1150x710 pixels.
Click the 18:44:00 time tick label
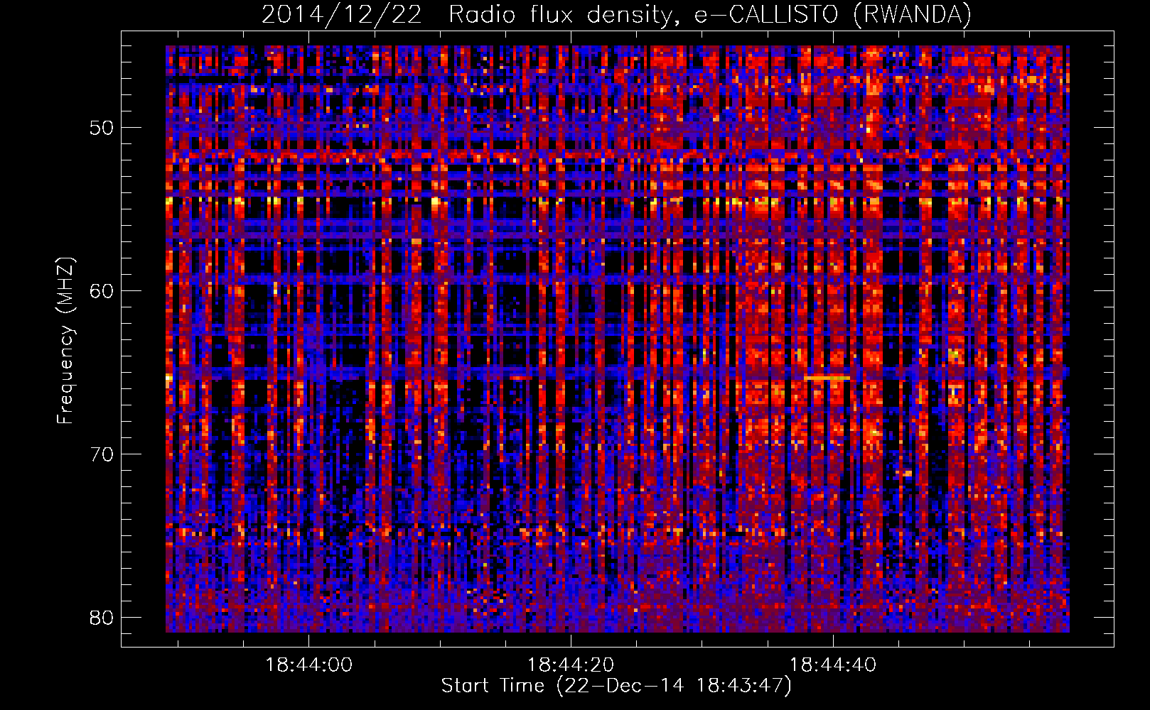tap(308, 665)
